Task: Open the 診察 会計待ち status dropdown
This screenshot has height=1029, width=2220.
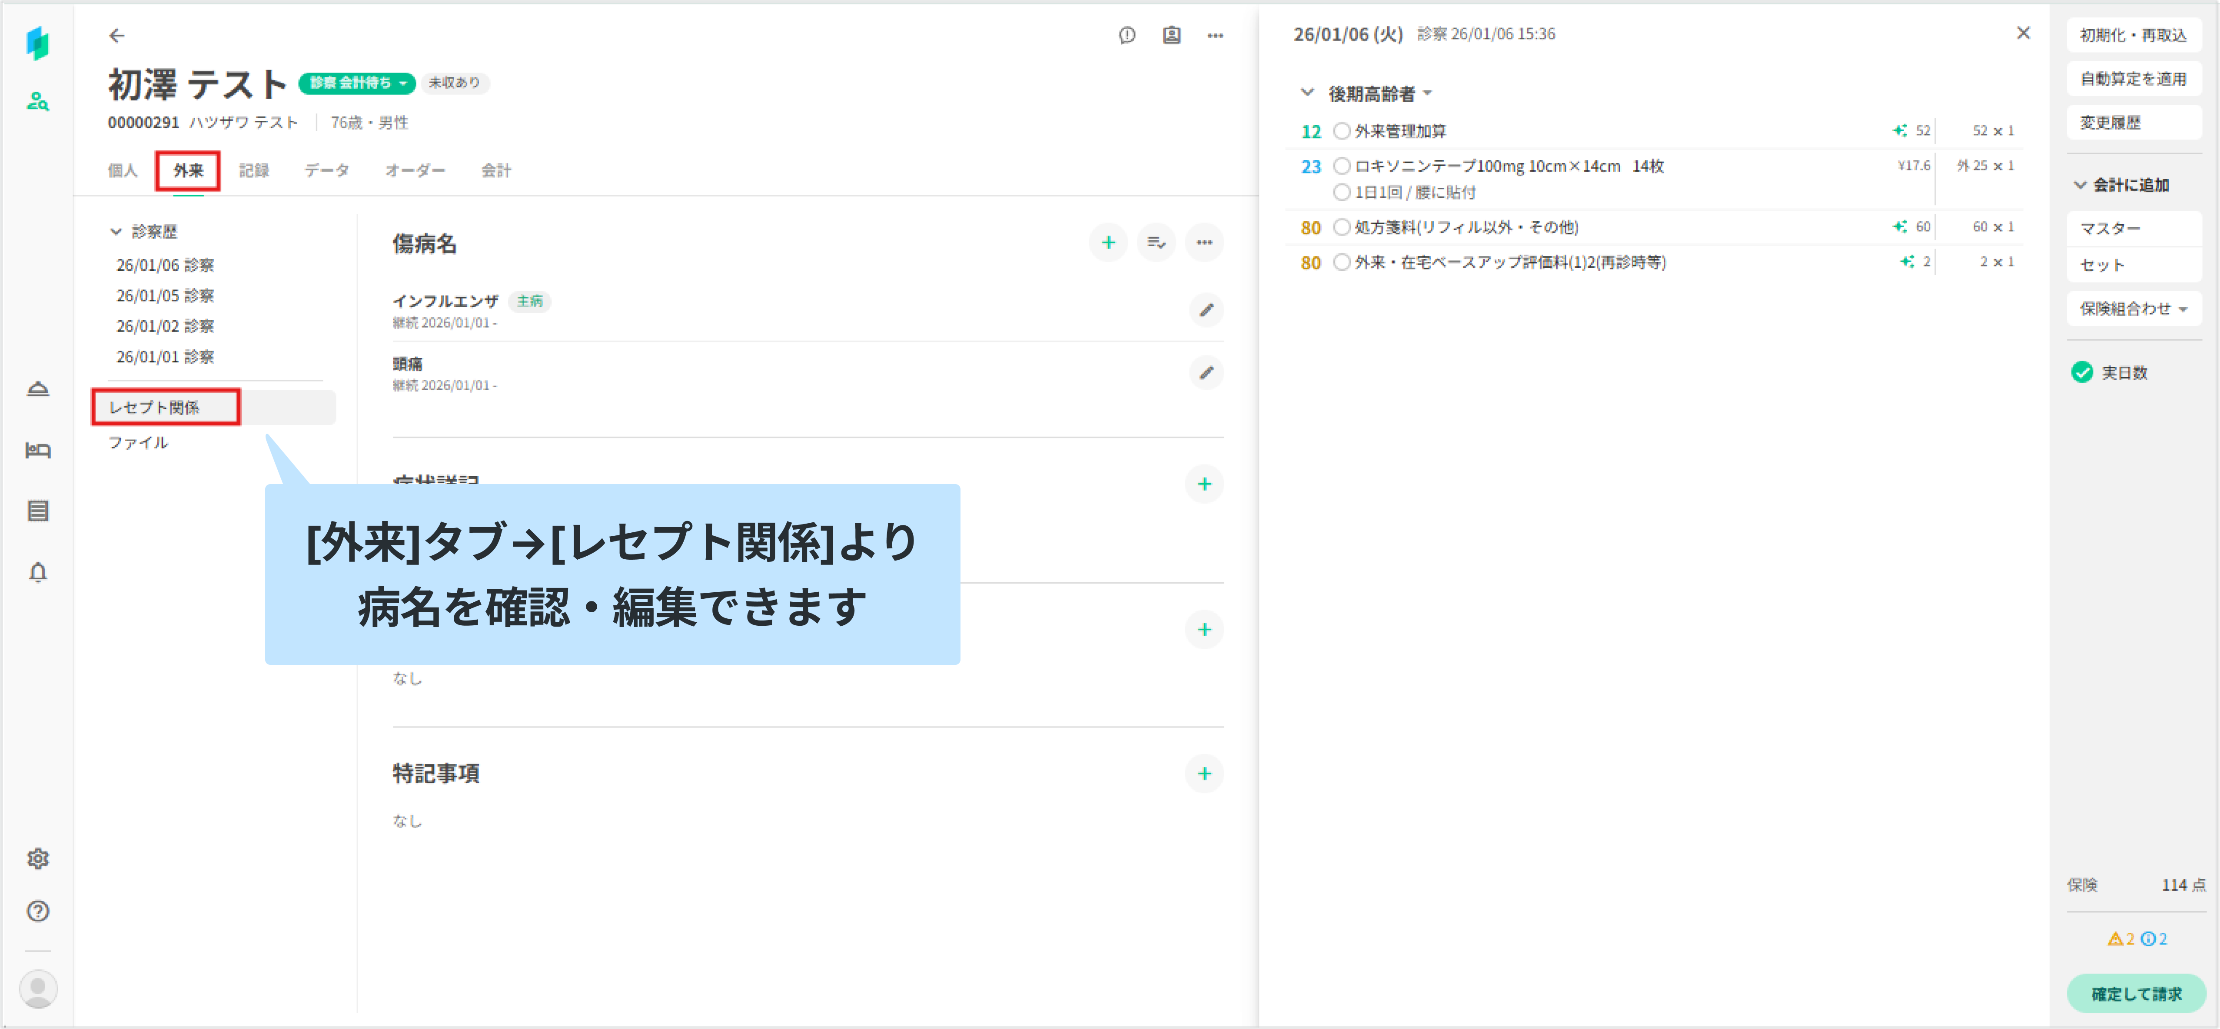Action: click(357, 83)
